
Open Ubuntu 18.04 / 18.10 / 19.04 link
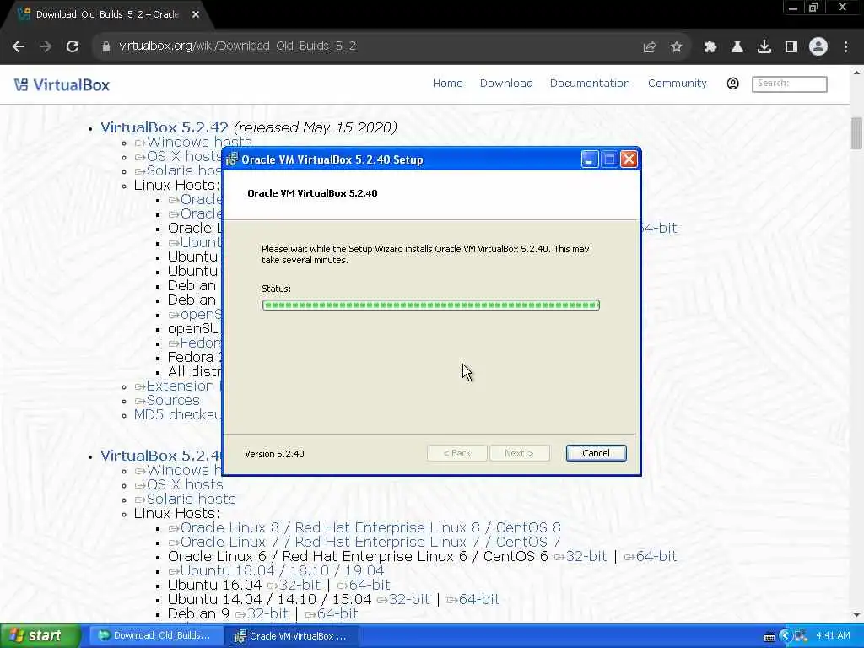coord(277,571)
